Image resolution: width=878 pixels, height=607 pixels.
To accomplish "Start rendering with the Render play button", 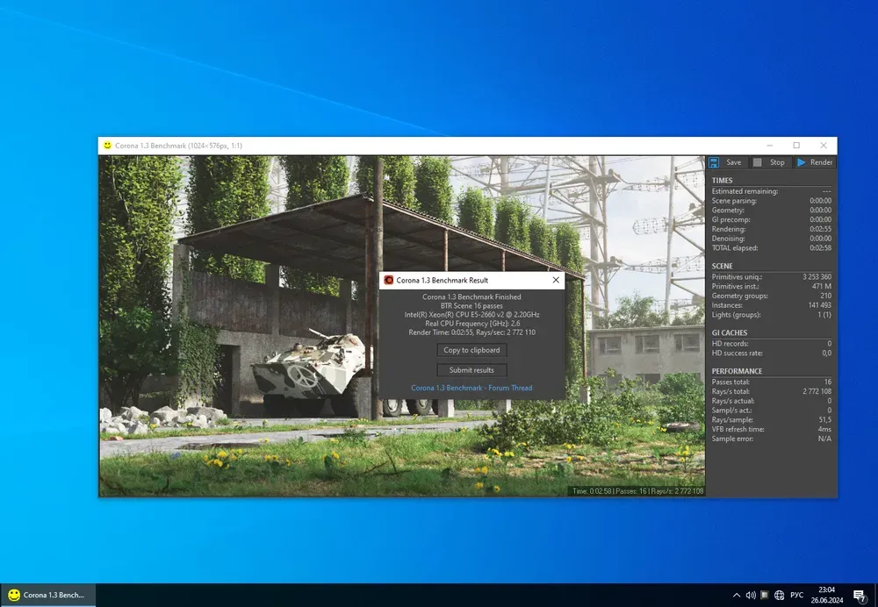I will tap(814, 162).
